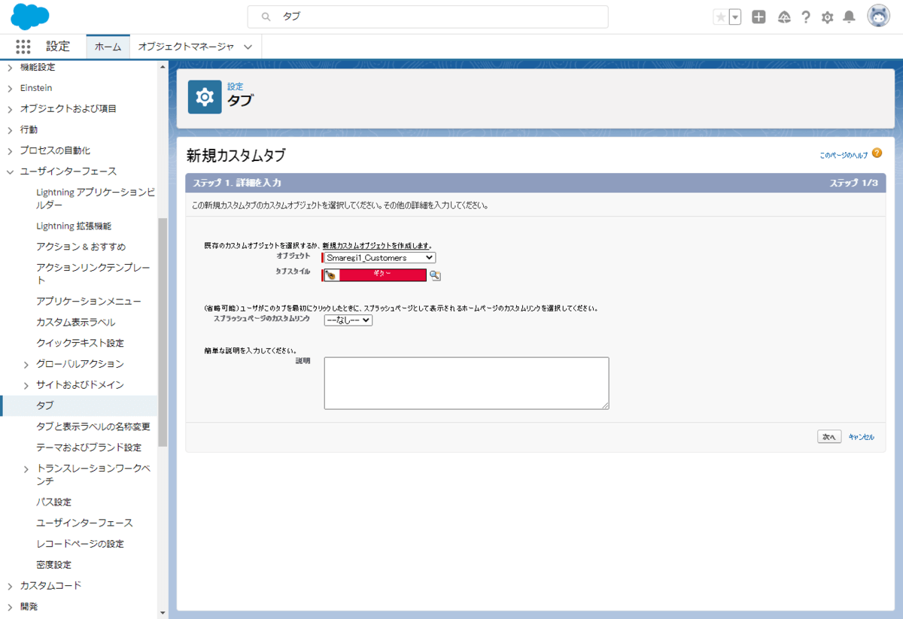Viewport: 903px width, 619px height.
Task: Click the 設定 breadcrumb link
Action: [235, 86]
